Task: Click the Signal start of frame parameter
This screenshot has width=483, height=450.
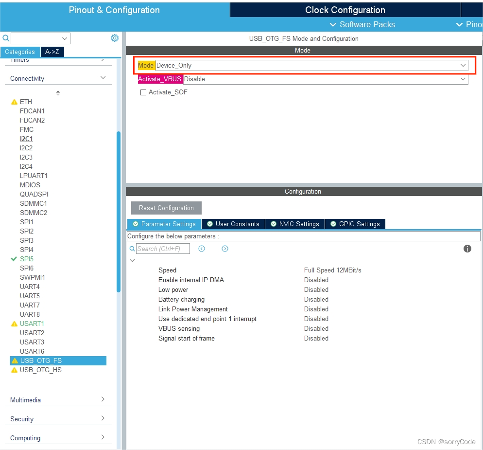Action: pyautogui.click(x=187, y=338)
